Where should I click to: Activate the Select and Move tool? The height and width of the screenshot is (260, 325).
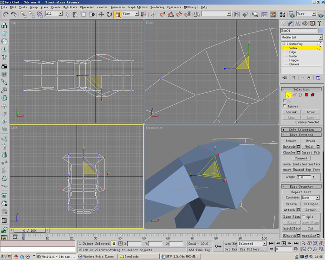(101, 14)
